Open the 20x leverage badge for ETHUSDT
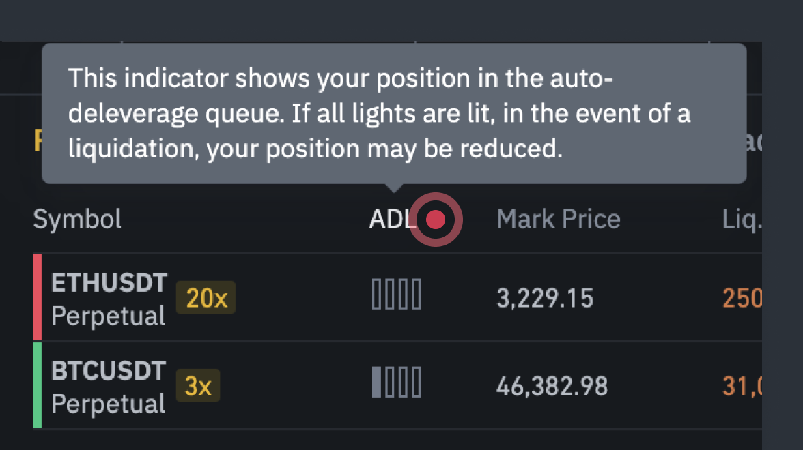This screenshot has height=450, width=803. pos(206,298)
